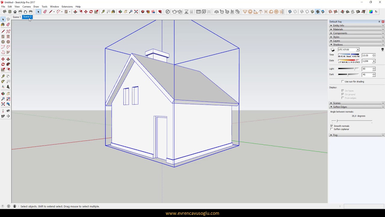Click Shaded With Textures style icon
Viewport: 385px width, 217px height.
click(x=318, y=12)
